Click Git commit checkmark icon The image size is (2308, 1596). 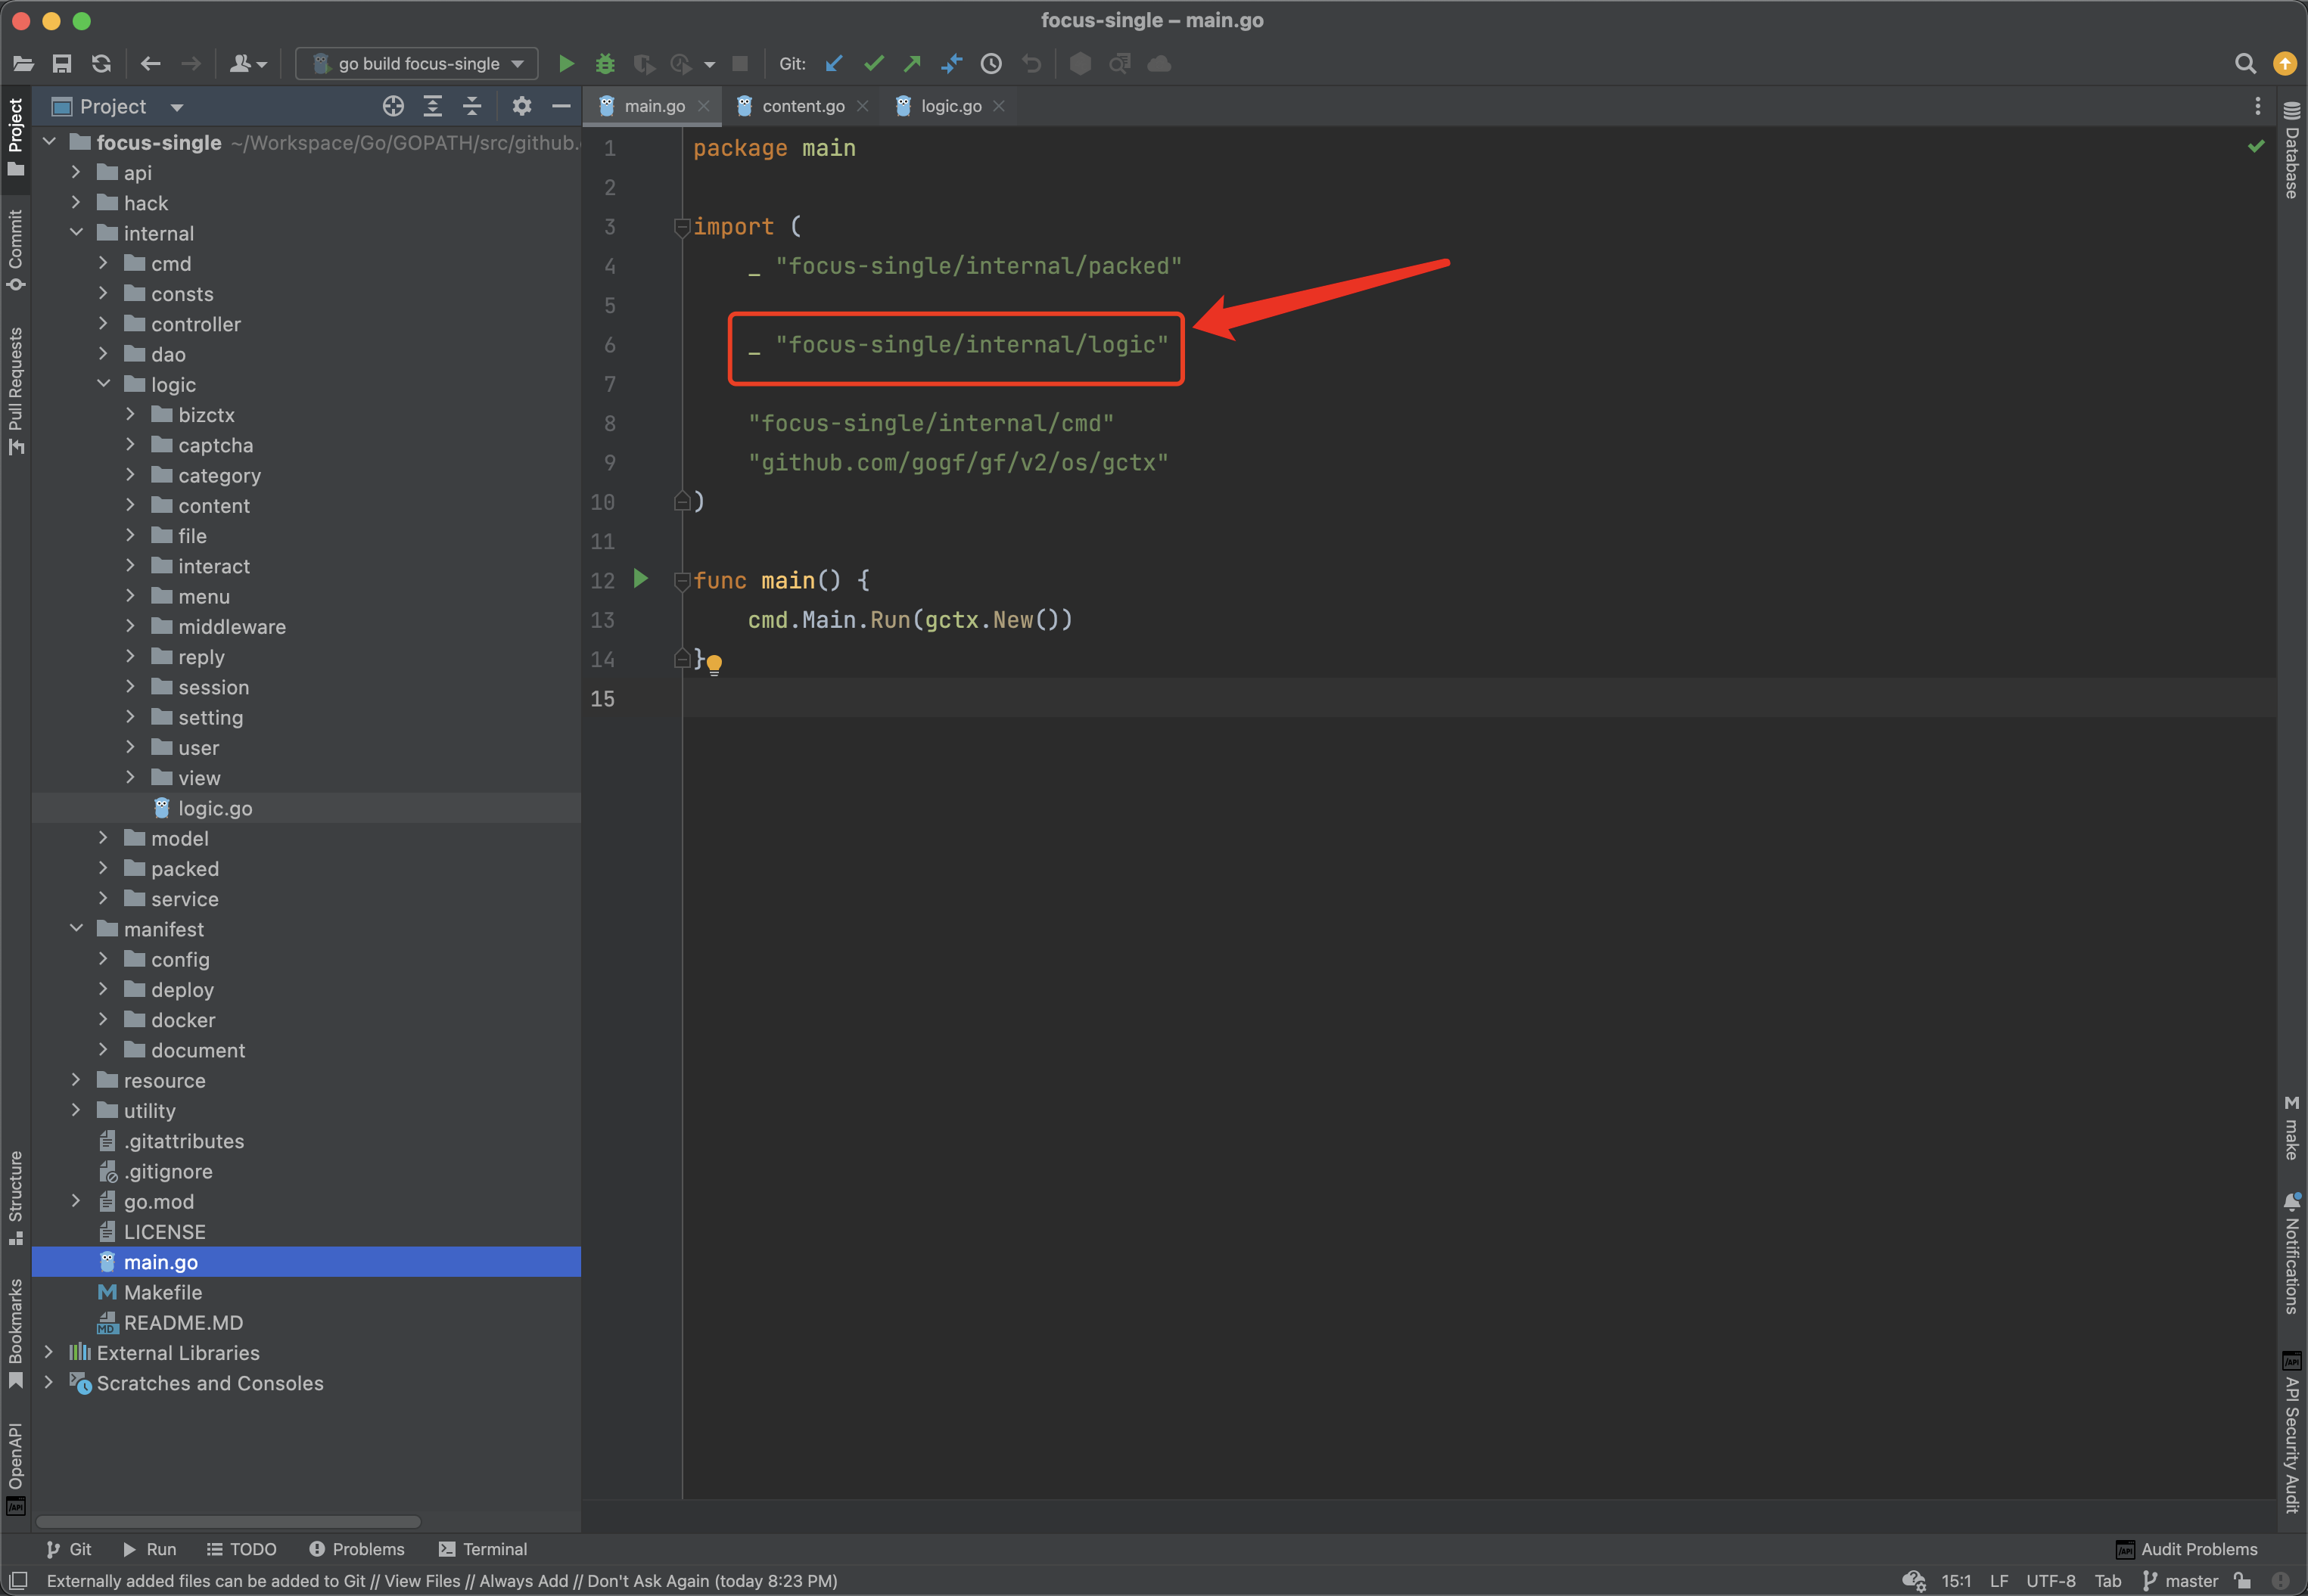point(873,64)
